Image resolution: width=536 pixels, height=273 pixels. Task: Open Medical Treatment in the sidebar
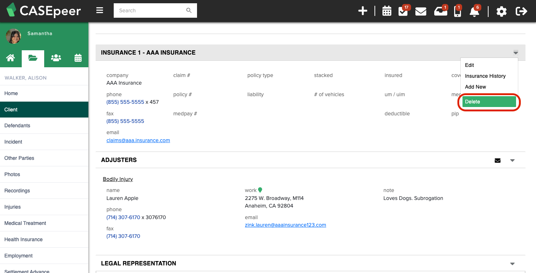[44, 223]
